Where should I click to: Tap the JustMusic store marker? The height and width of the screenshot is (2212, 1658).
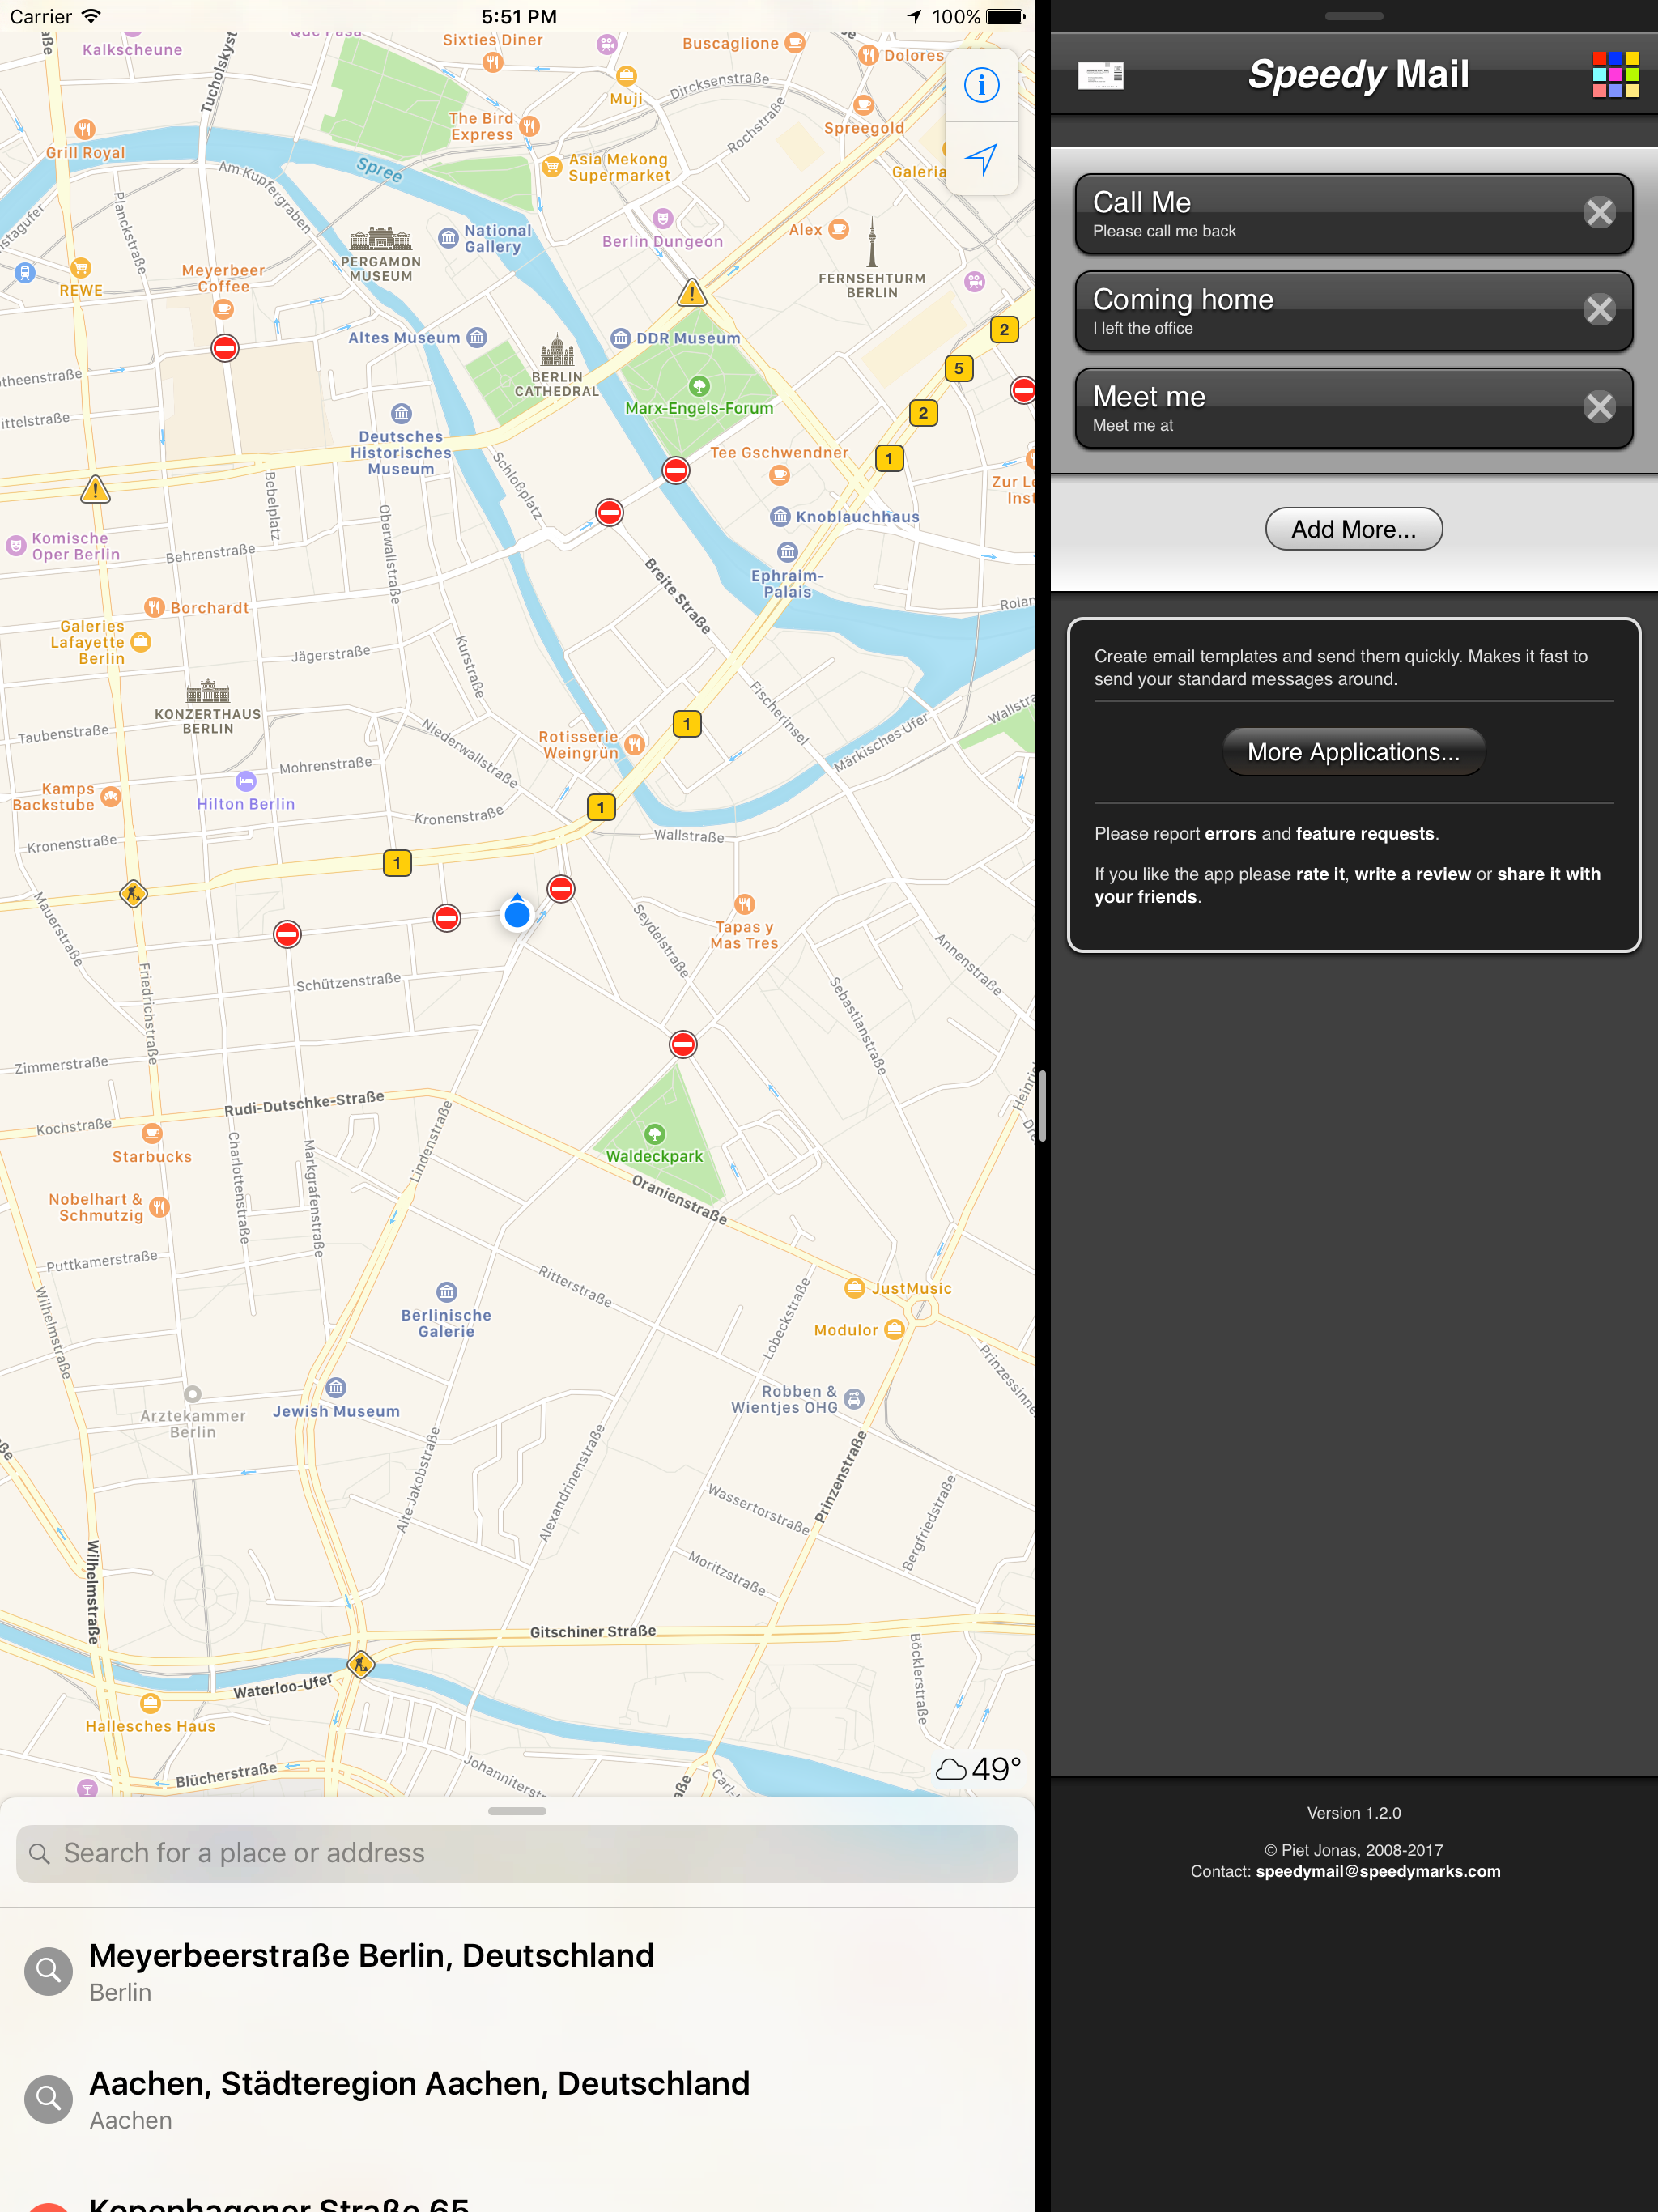point(854,1287)
